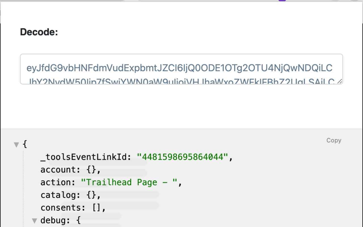The height and width of the screenshot is (227, 363).
Task: Select the encoded token input field
Action: point(181,69)
